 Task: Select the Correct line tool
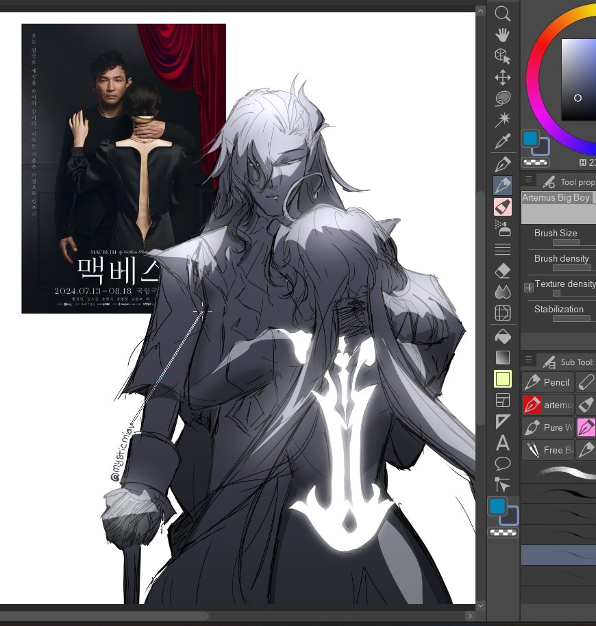503,485
